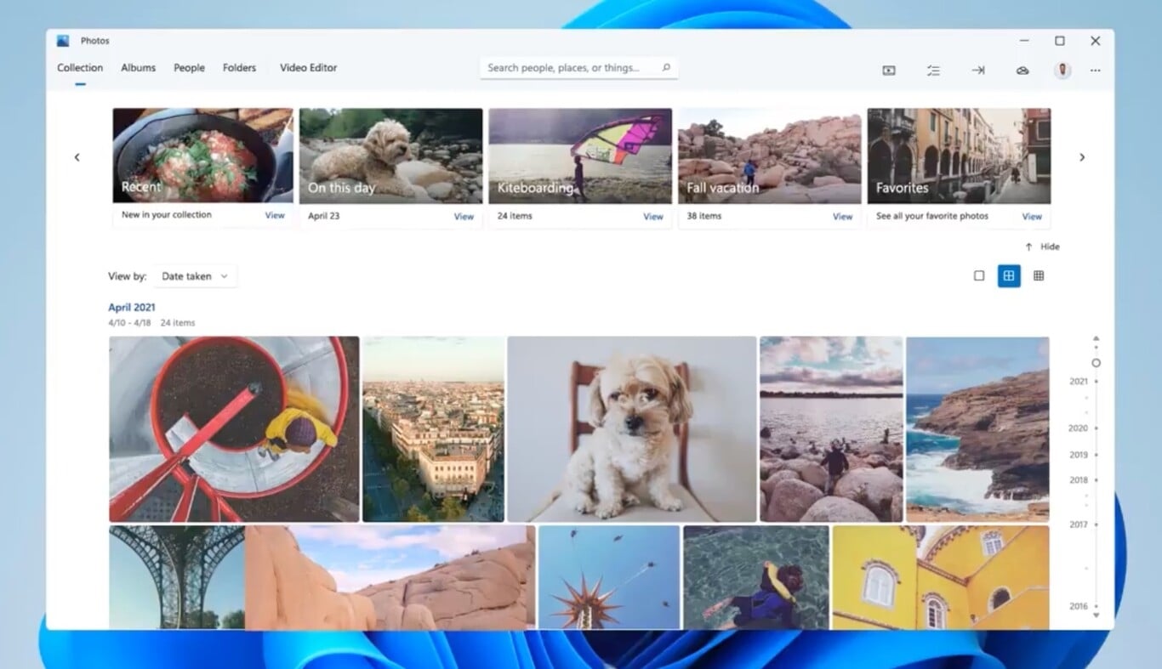Screen dimensions: 1162x669
Task: Open the sandstone rocks and sky photo
Action: point(390,577)
